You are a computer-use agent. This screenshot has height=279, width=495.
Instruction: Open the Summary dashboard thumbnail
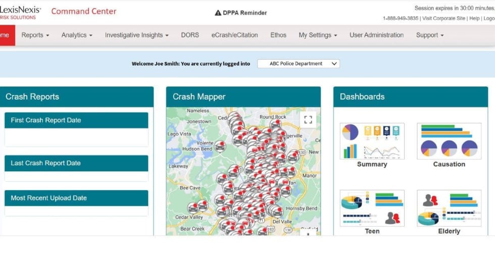click(372, 142)
